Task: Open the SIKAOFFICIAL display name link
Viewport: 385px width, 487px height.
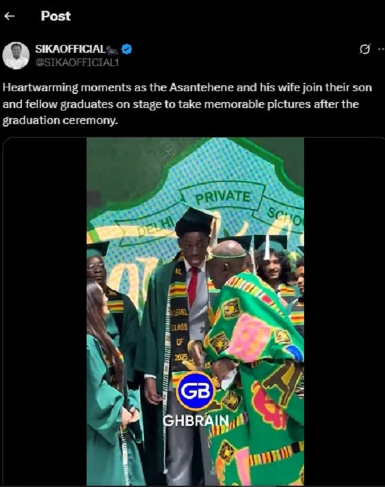Action: (71, 49)
